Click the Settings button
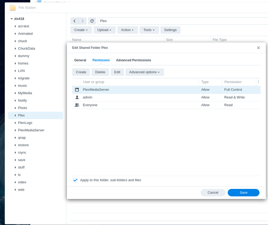Viewport: 268px width, 225px height. [x=170, y=30]
